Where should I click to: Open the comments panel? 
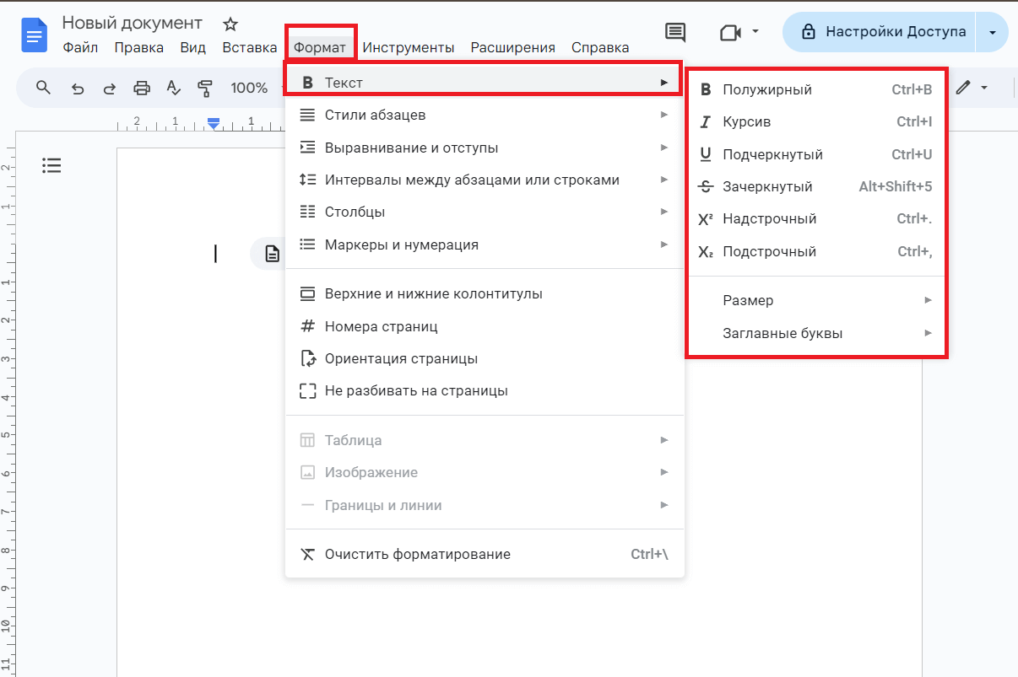click(x=674, y=31)
